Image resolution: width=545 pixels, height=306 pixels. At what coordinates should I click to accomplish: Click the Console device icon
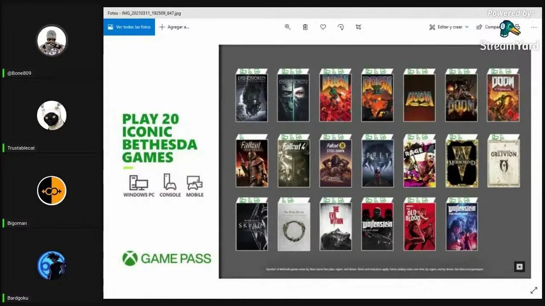170,182
